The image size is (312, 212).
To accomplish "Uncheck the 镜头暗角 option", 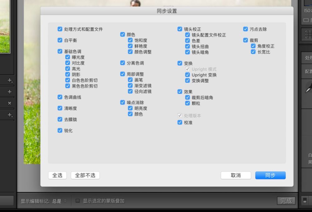I will coord(188,52).
